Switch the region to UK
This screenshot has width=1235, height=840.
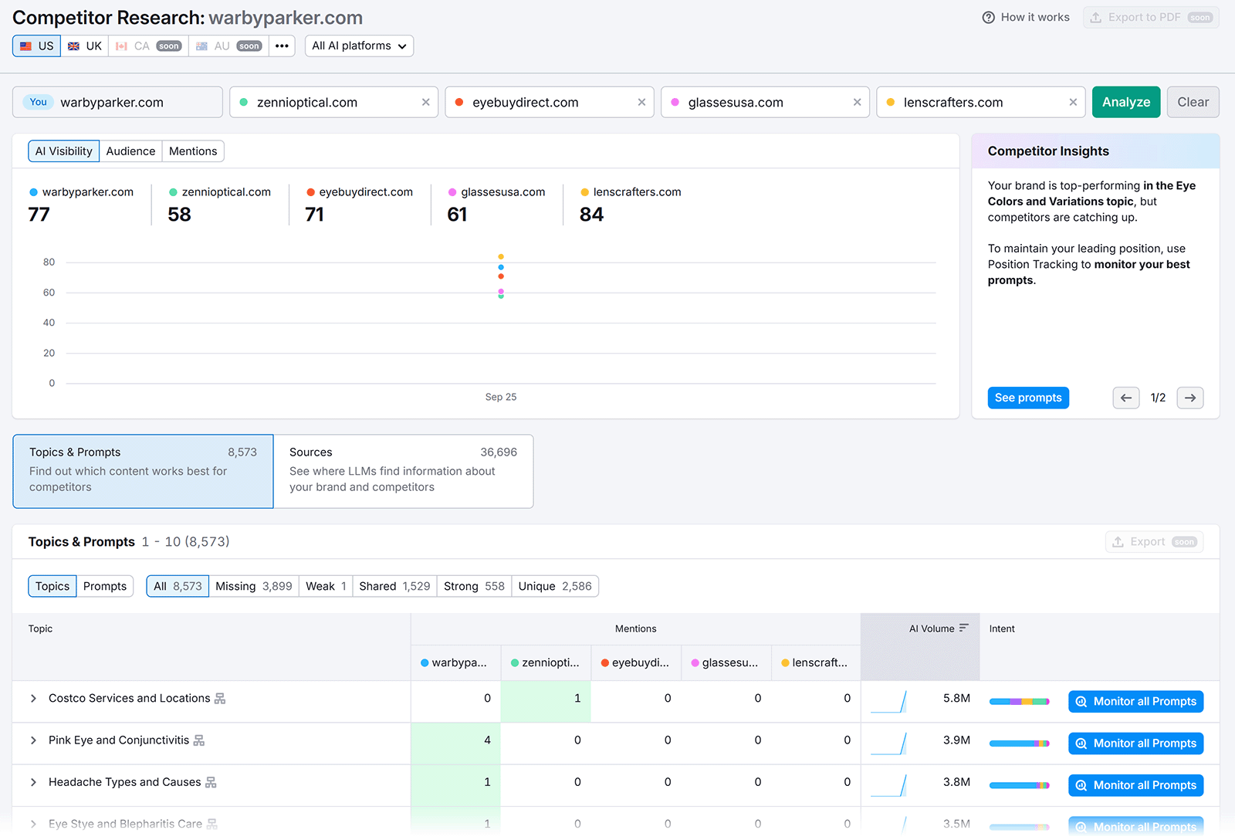tap(84, 46)
